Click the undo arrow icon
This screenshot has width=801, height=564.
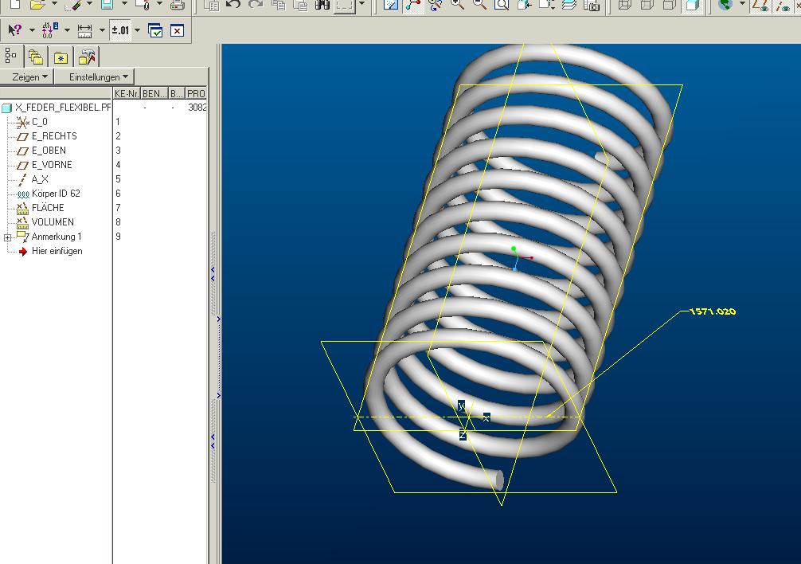point(233,5)
